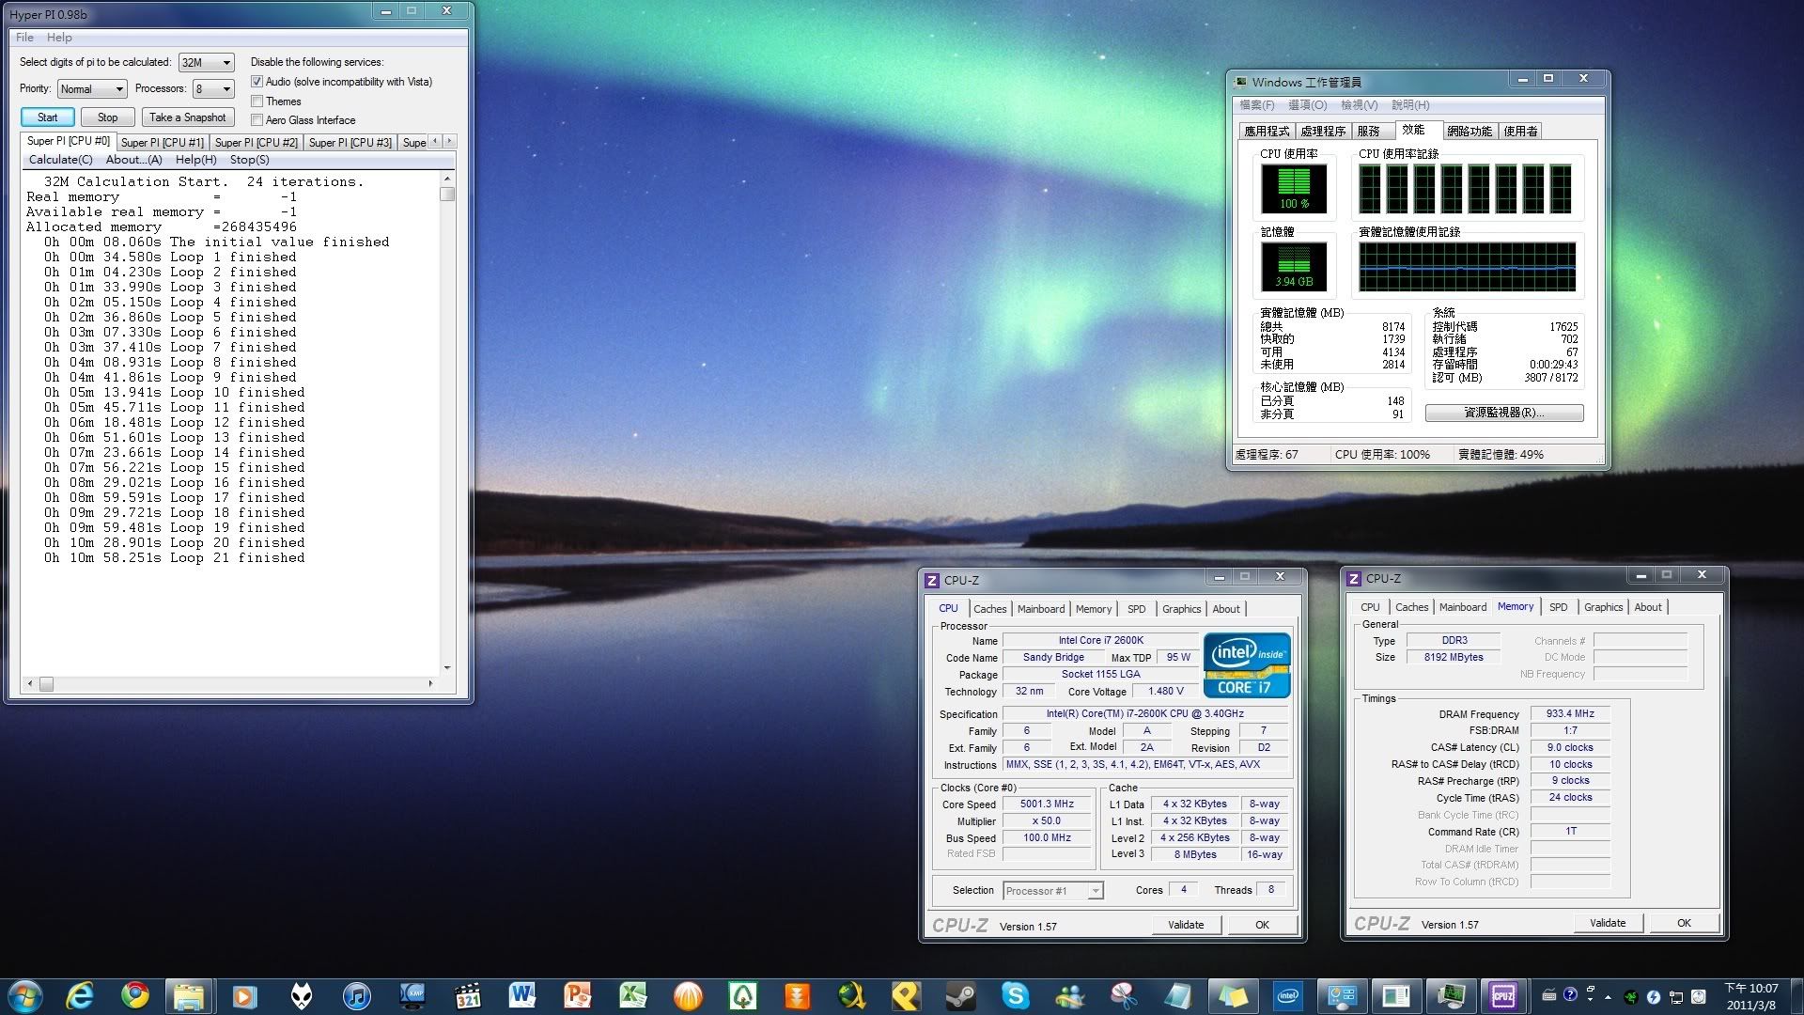Open the Intel taskbar icon
Screen dimensions: 1804x1015
click(1288, 996)
